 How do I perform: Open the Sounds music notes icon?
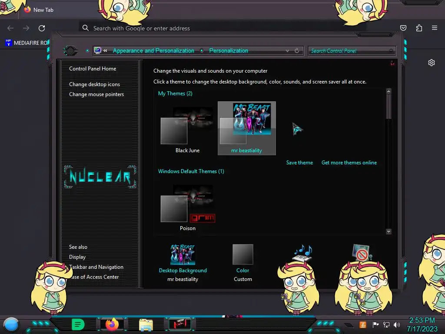302,253
